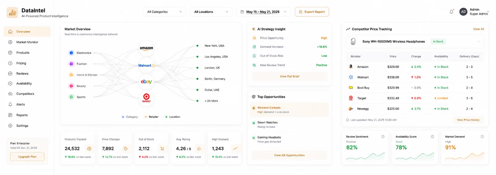Viewport: 496px width, 175px height.
Task: Click the AD admin avatar
Action: pos(463,12)
